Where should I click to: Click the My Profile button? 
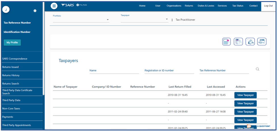[x=12, y=43]
